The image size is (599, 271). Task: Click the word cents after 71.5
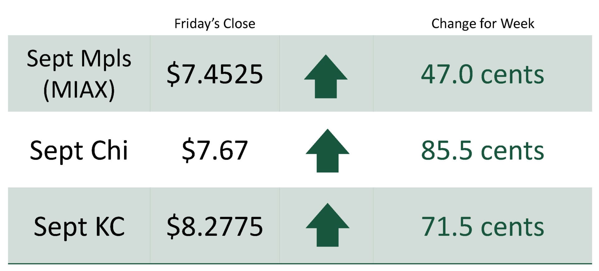[513, 227]
